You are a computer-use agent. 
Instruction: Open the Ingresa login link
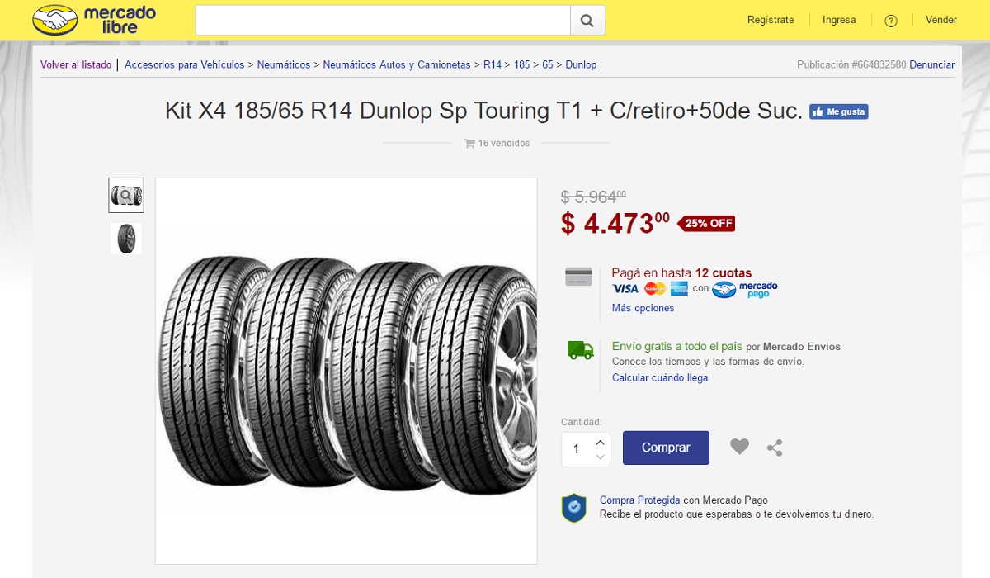[x=839, y=20]
